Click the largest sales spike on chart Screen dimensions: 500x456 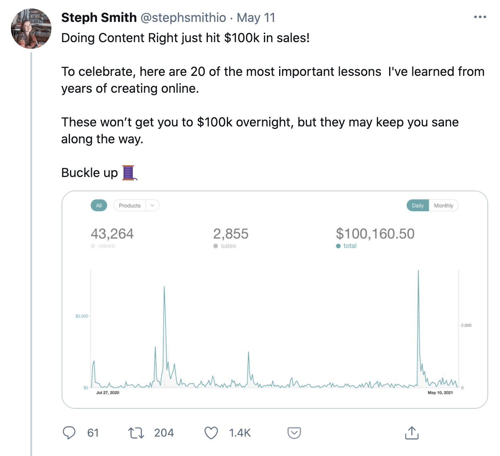pos(418,272)
